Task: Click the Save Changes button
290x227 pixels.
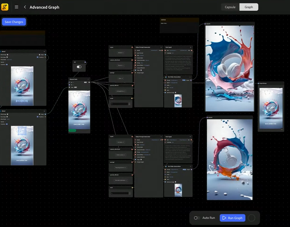Action: pos(14,22)
